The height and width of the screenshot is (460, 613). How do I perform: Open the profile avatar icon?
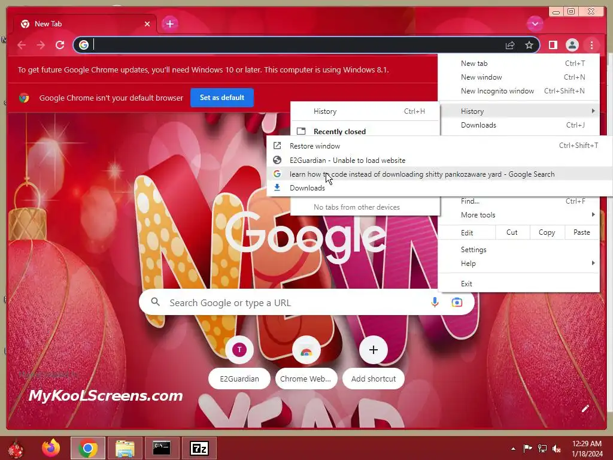pos(572,46)
